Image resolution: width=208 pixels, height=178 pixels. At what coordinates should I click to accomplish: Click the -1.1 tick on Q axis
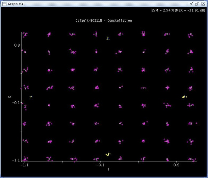[x=16, y=160]
